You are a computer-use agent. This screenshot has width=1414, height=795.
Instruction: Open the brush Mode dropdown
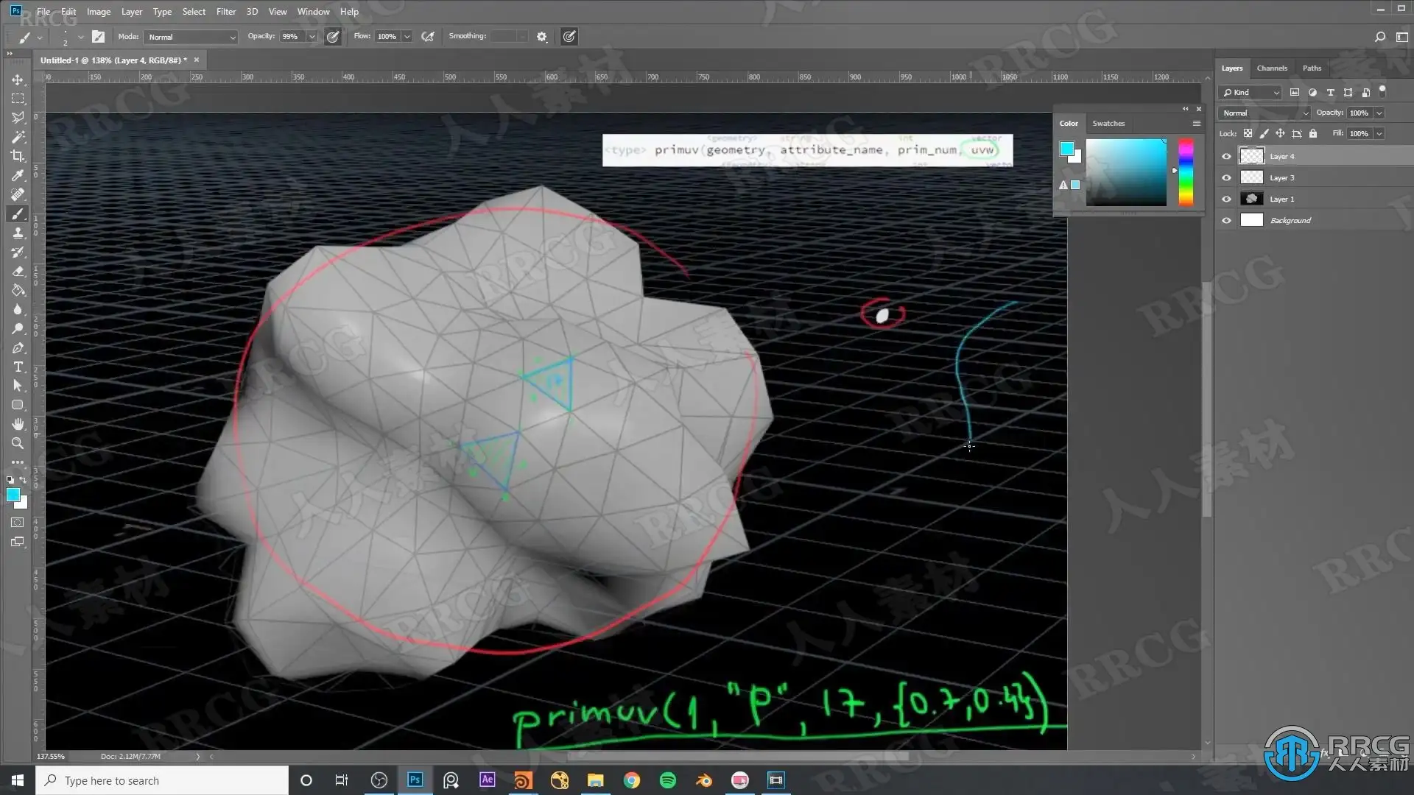point(191,37)
